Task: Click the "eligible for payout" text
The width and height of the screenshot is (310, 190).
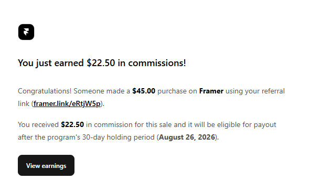Action: (x=247, y=125)
